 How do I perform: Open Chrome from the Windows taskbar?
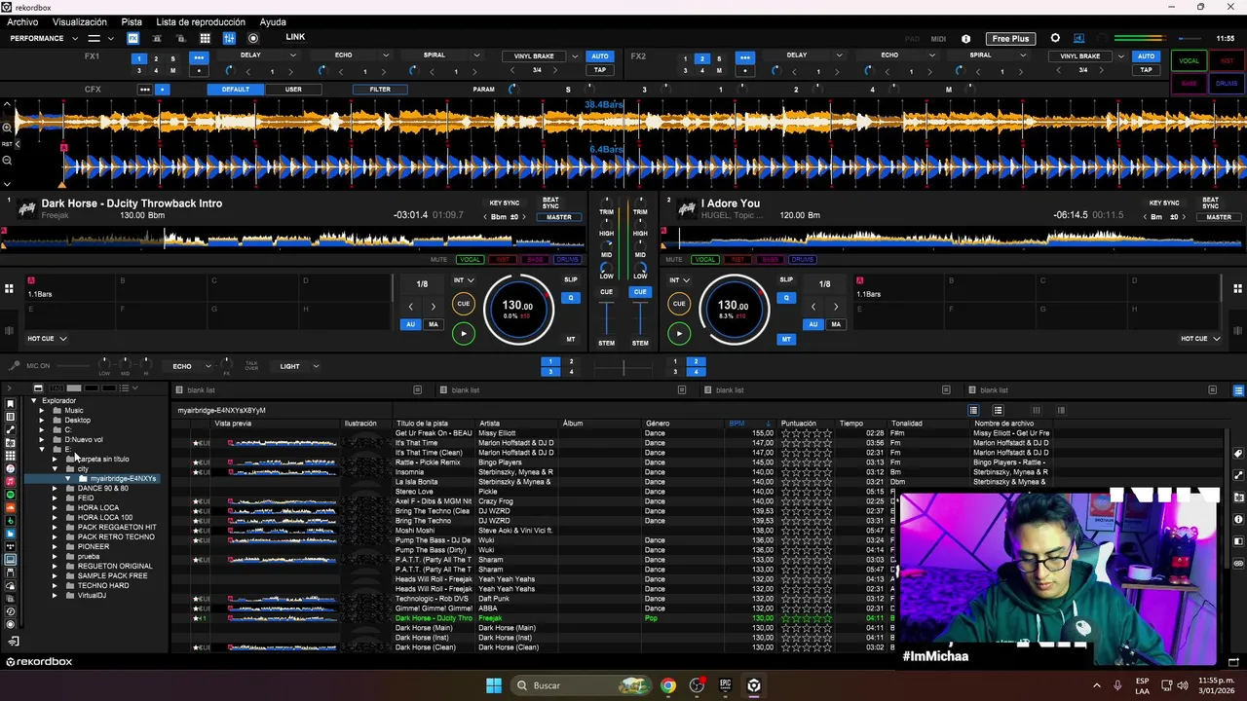667,685
